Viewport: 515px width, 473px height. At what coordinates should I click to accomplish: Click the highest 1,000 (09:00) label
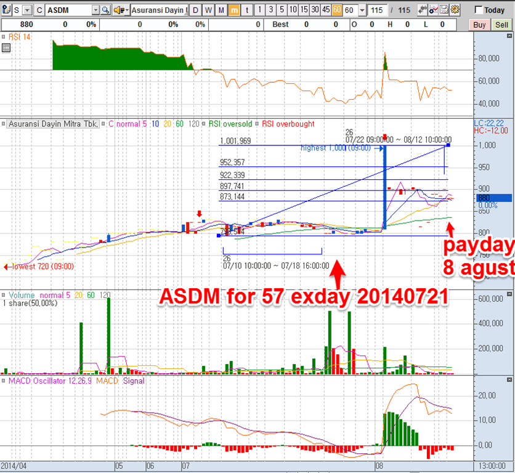point(336,148)
